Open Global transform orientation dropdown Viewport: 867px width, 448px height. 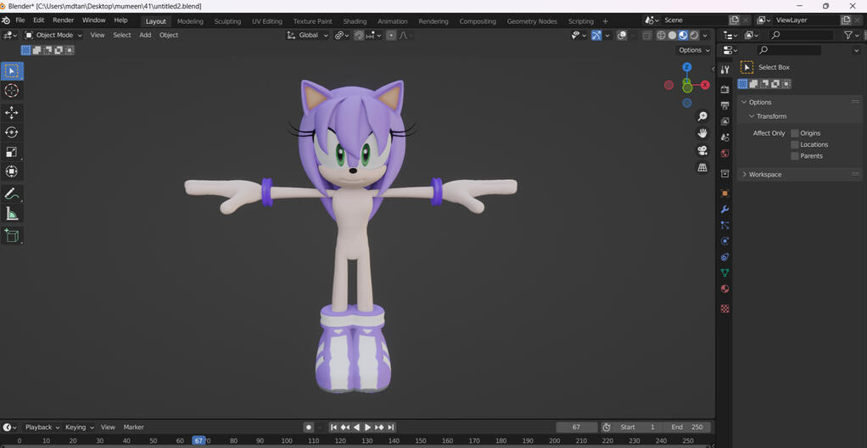tap(307, 35)
